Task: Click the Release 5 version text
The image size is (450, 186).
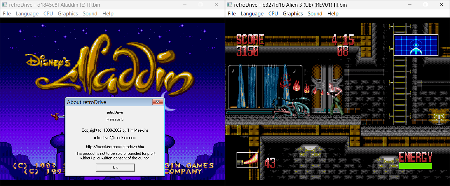Action: coord(115,119)
